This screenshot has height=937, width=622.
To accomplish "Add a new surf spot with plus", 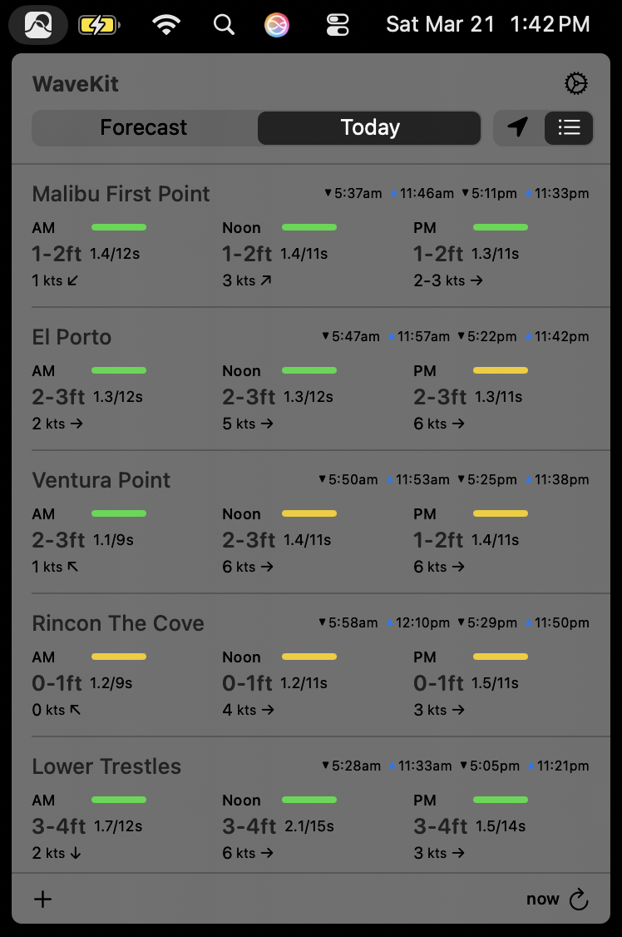I will (42, 899).
